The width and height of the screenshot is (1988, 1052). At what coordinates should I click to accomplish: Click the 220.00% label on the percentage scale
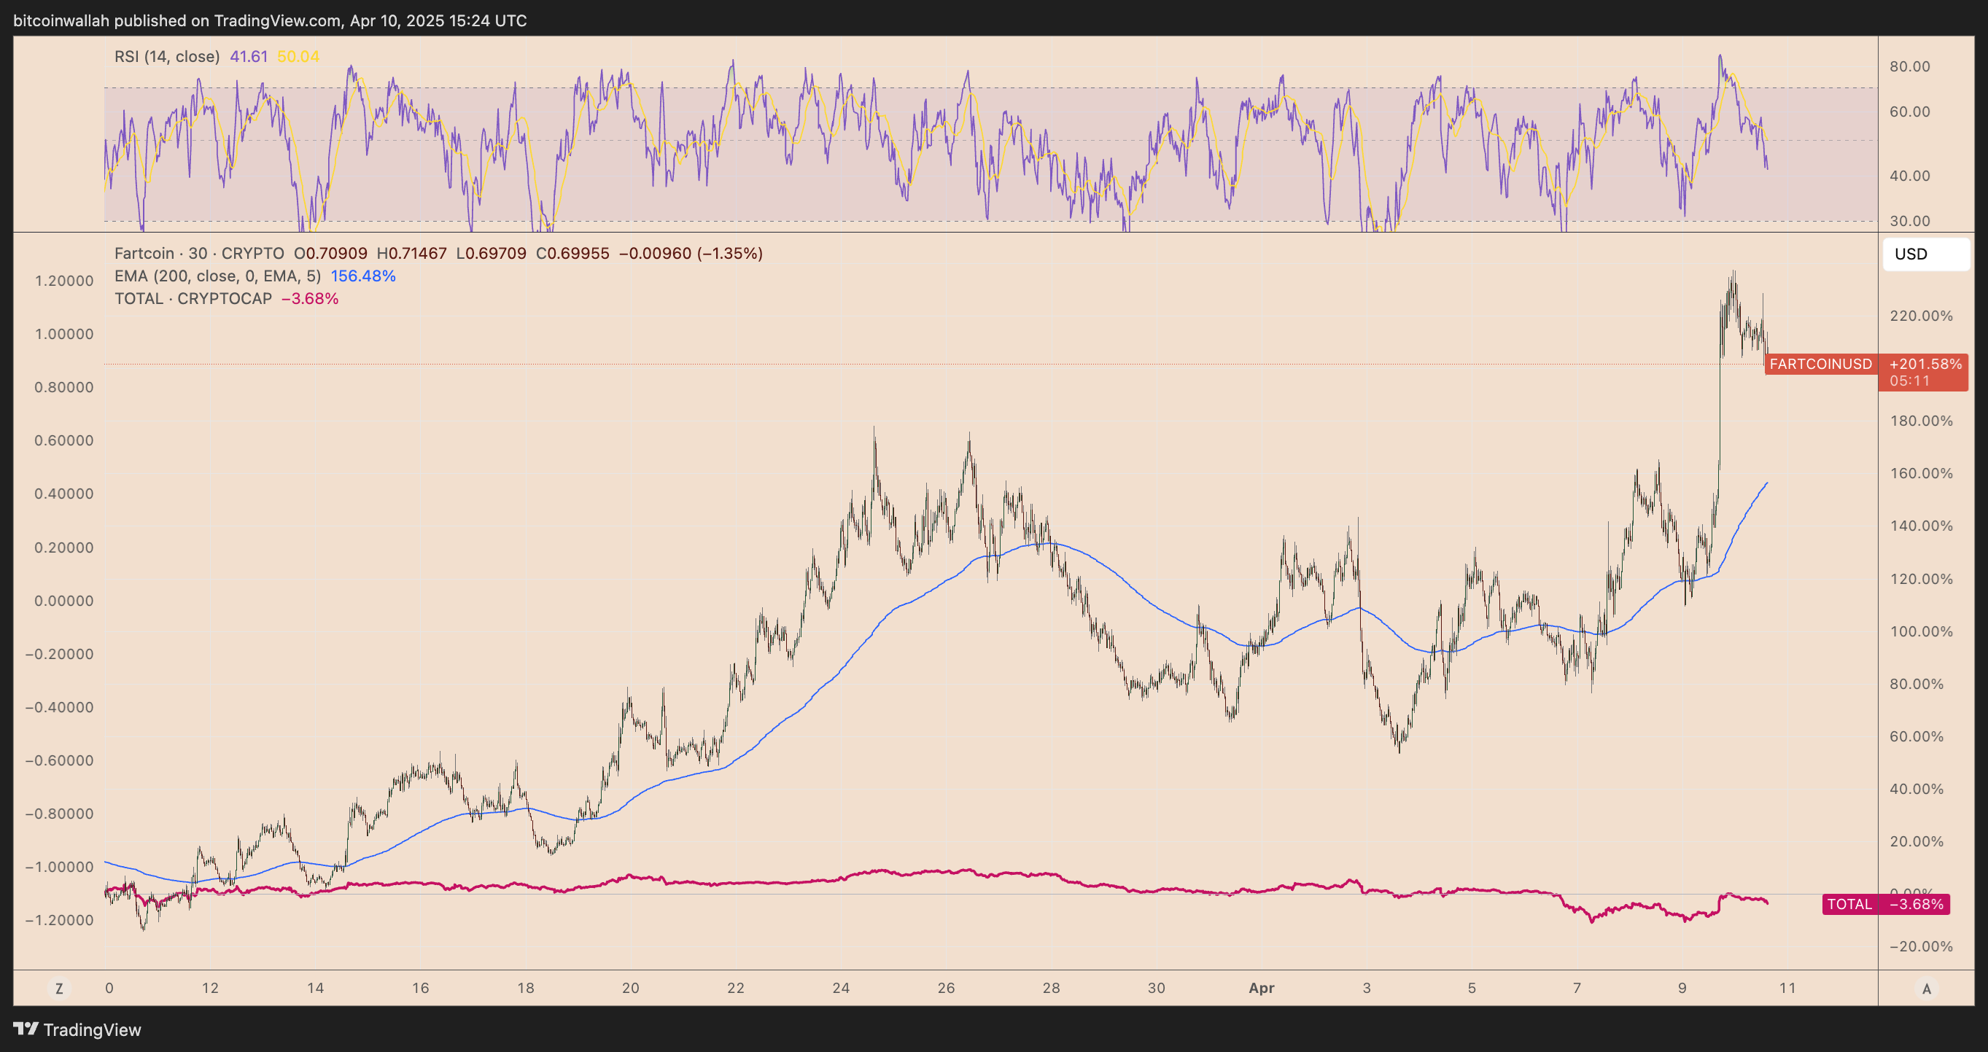click(1921, 316)
